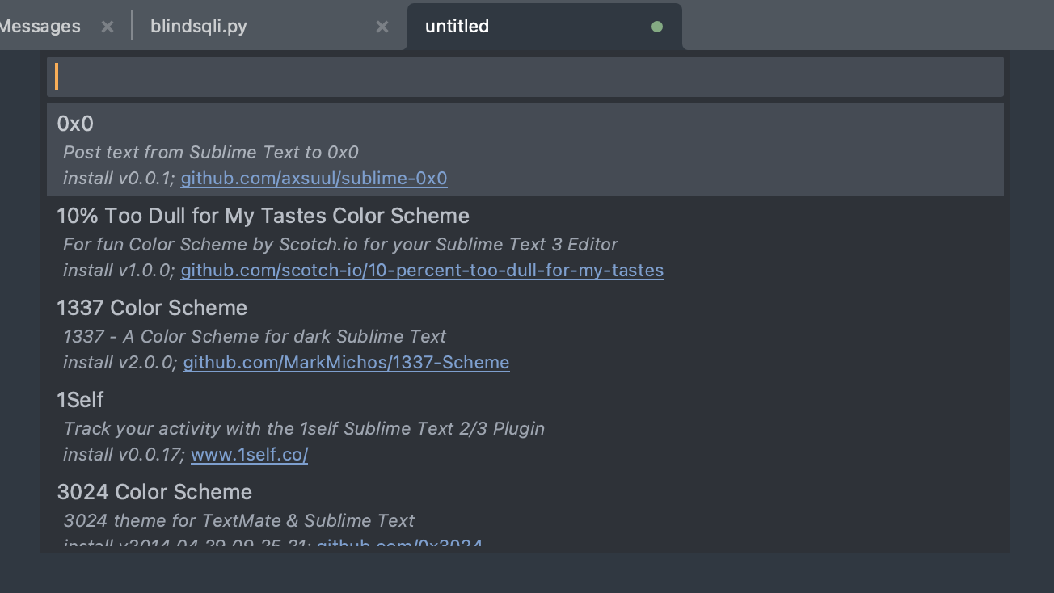Click the 1337 Color Scheme description line

(255, 337)
